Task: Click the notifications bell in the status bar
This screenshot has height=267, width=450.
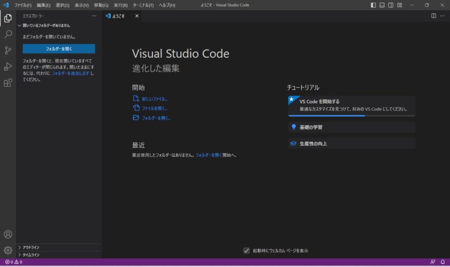Action: (x=443, y=261)
